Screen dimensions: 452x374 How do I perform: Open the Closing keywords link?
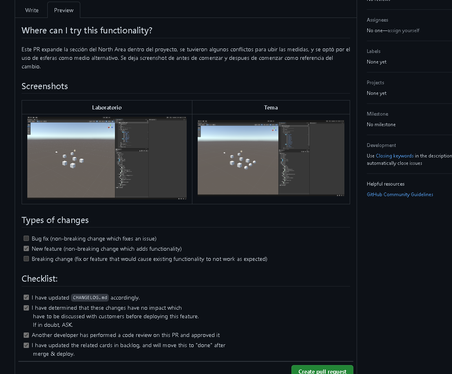point(394,156)
